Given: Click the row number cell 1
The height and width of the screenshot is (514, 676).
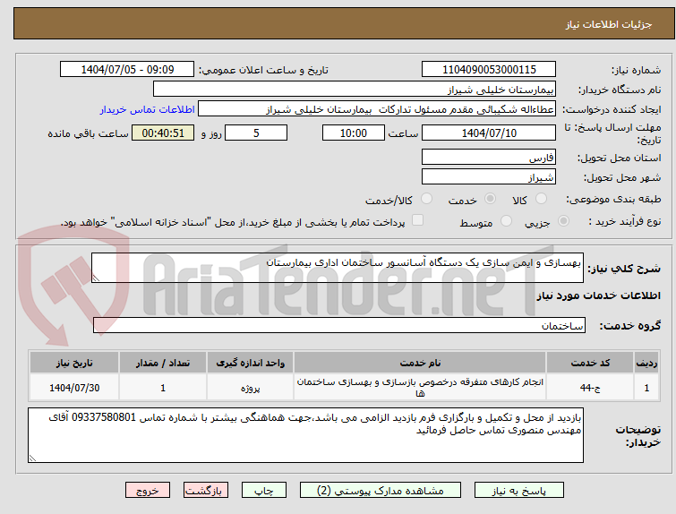Looking at the screenshot, I should click(646, 388).
